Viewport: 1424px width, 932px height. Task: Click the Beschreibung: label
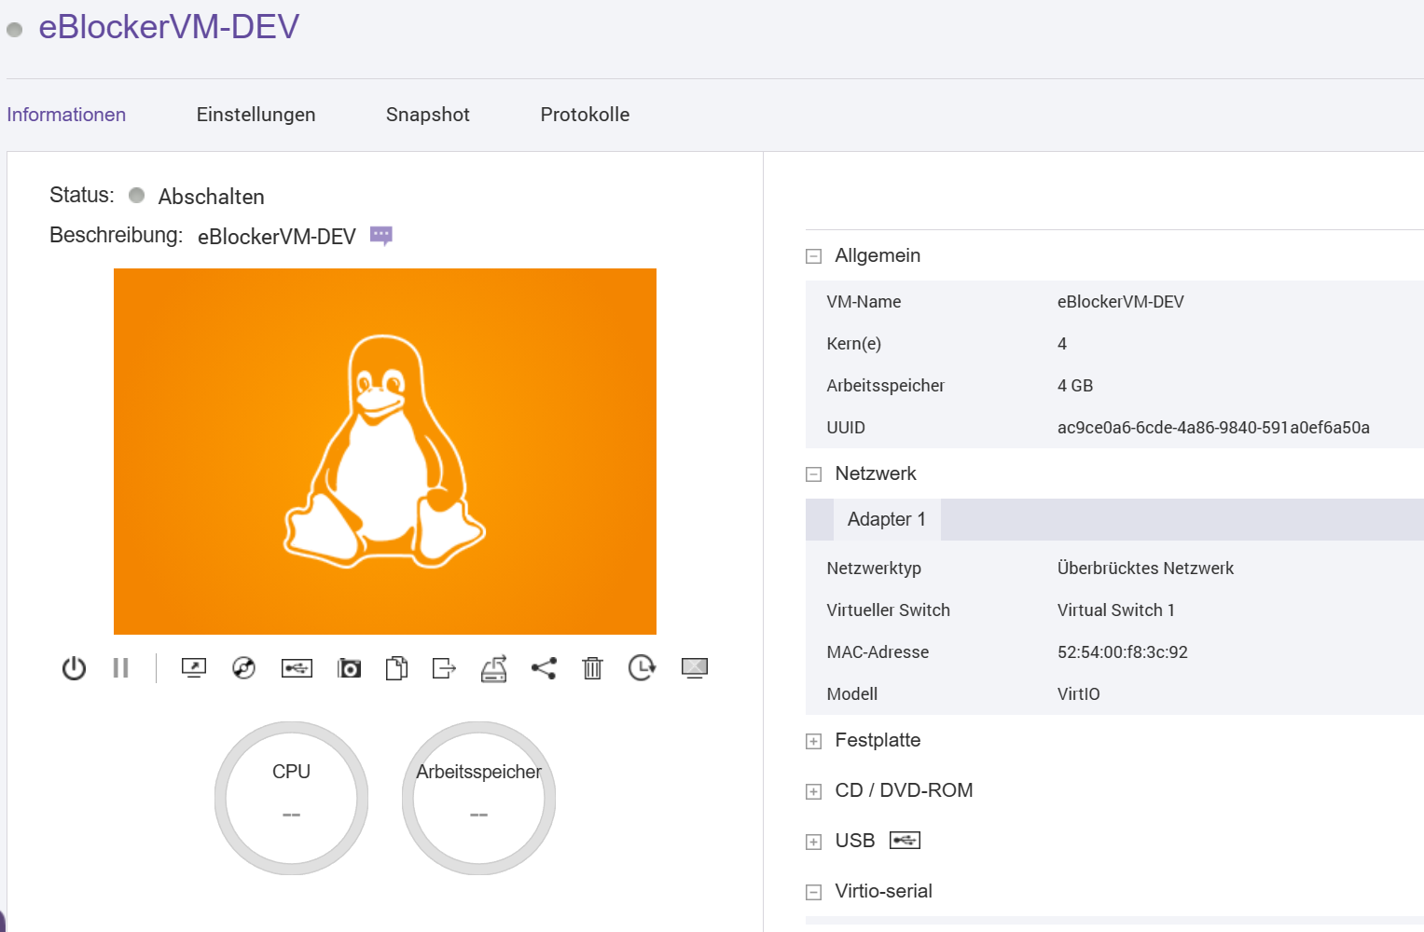click(x=117, y=235)
